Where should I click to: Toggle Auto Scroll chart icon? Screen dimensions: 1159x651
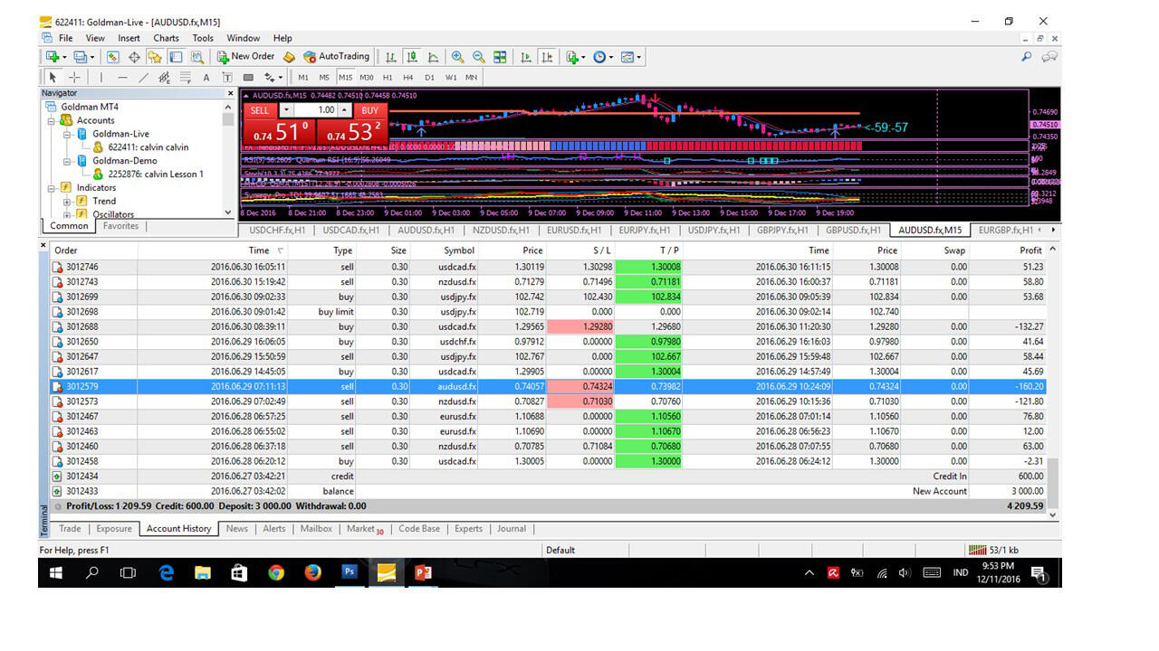tap(526, 56)
